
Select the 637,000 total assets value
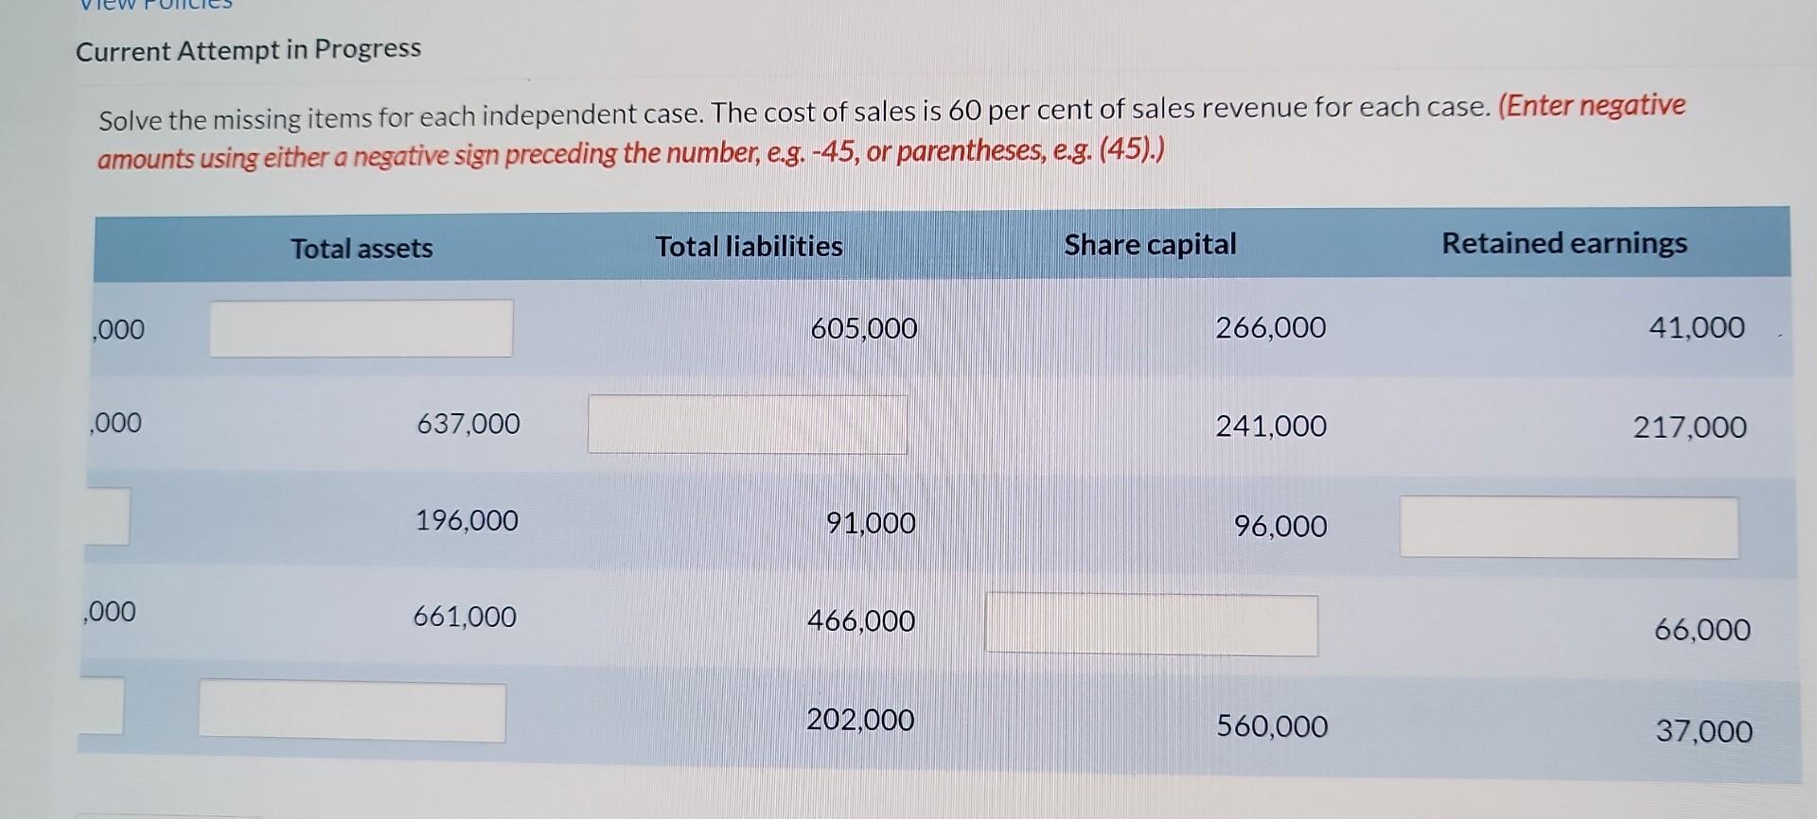[x=468, y=425]
